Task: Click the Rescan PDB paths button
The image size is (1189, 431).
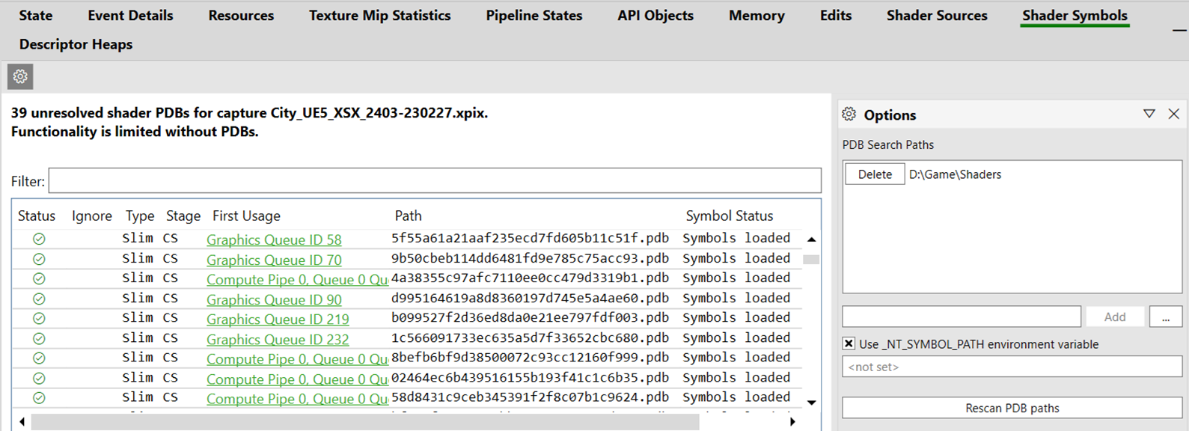Action: (x=1012, y=408)
